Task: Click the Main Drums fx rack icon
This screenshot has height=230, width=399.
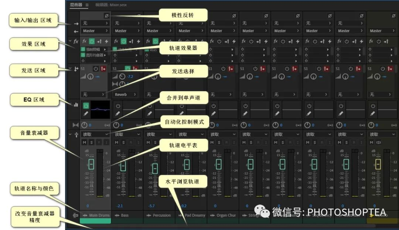Action: [x=85, y=41]
